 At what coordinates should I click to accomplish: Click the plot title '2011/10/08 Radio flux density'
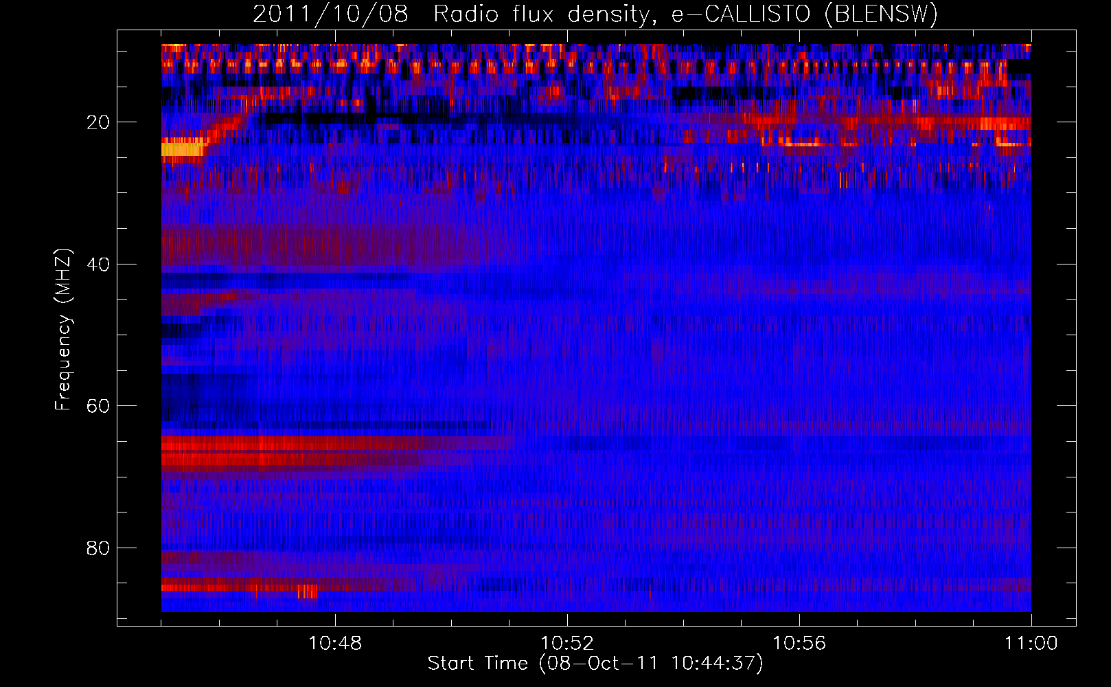click(595, 14)
